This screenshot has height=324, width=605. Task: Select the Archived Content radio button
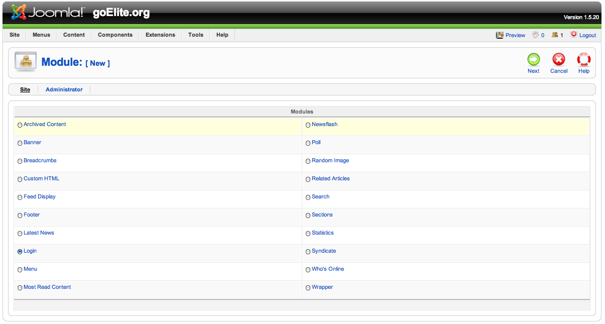[x=20, y=125]
